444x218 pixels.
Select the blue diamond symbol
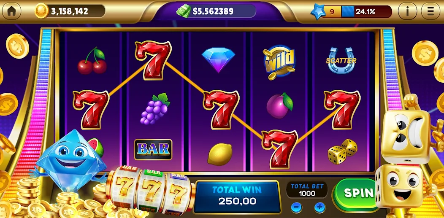[x=218, y=59]
